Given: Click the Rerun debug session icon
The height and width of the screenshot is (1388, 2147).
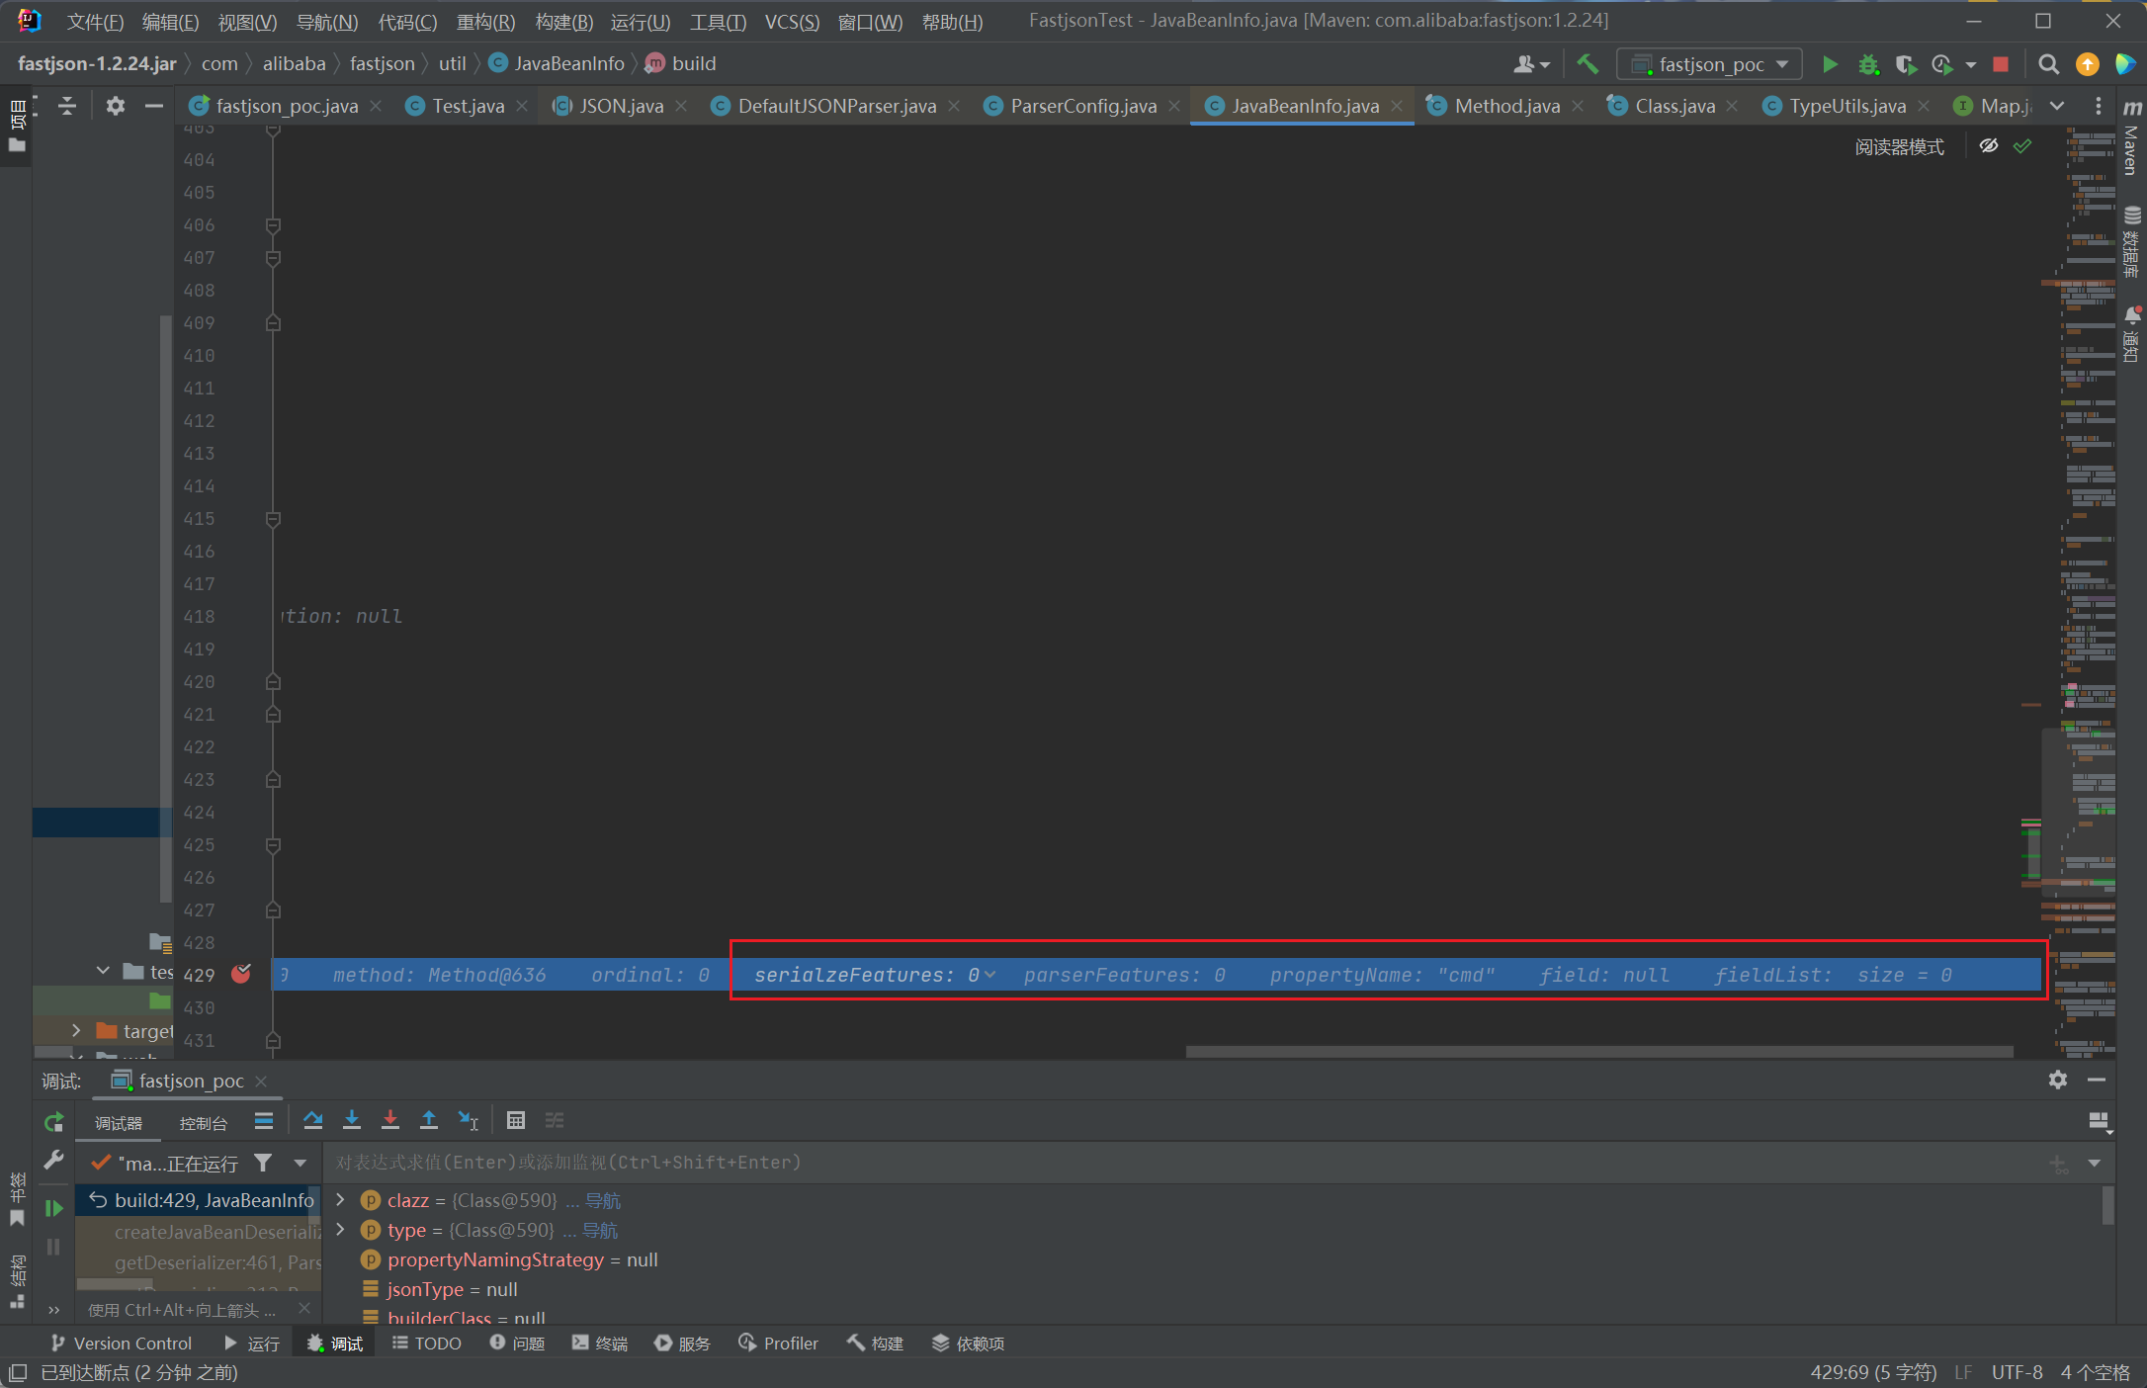Looking at the screenshot, I should (x=54, y=1122).
